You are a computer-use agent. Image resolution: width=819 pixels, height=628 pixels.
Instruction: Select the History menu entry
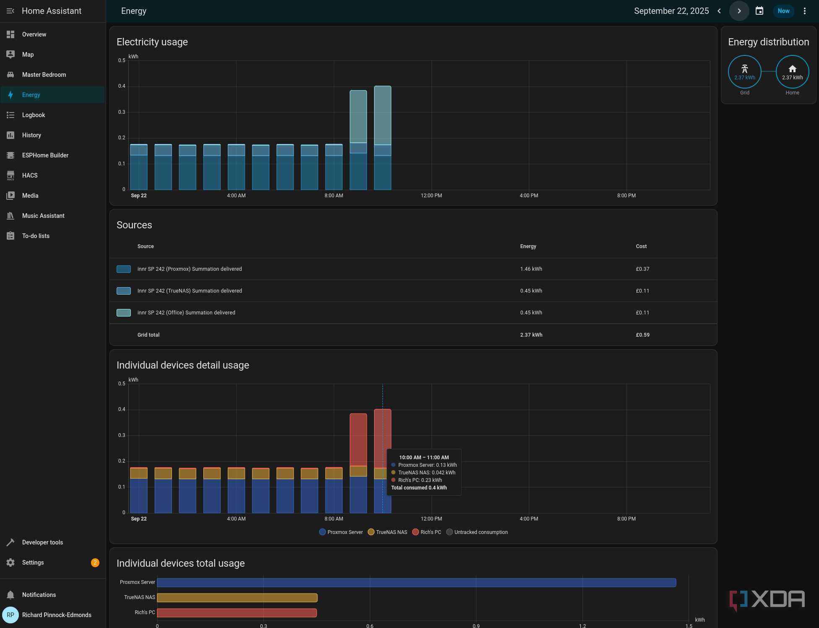click(x=53, y=135)
